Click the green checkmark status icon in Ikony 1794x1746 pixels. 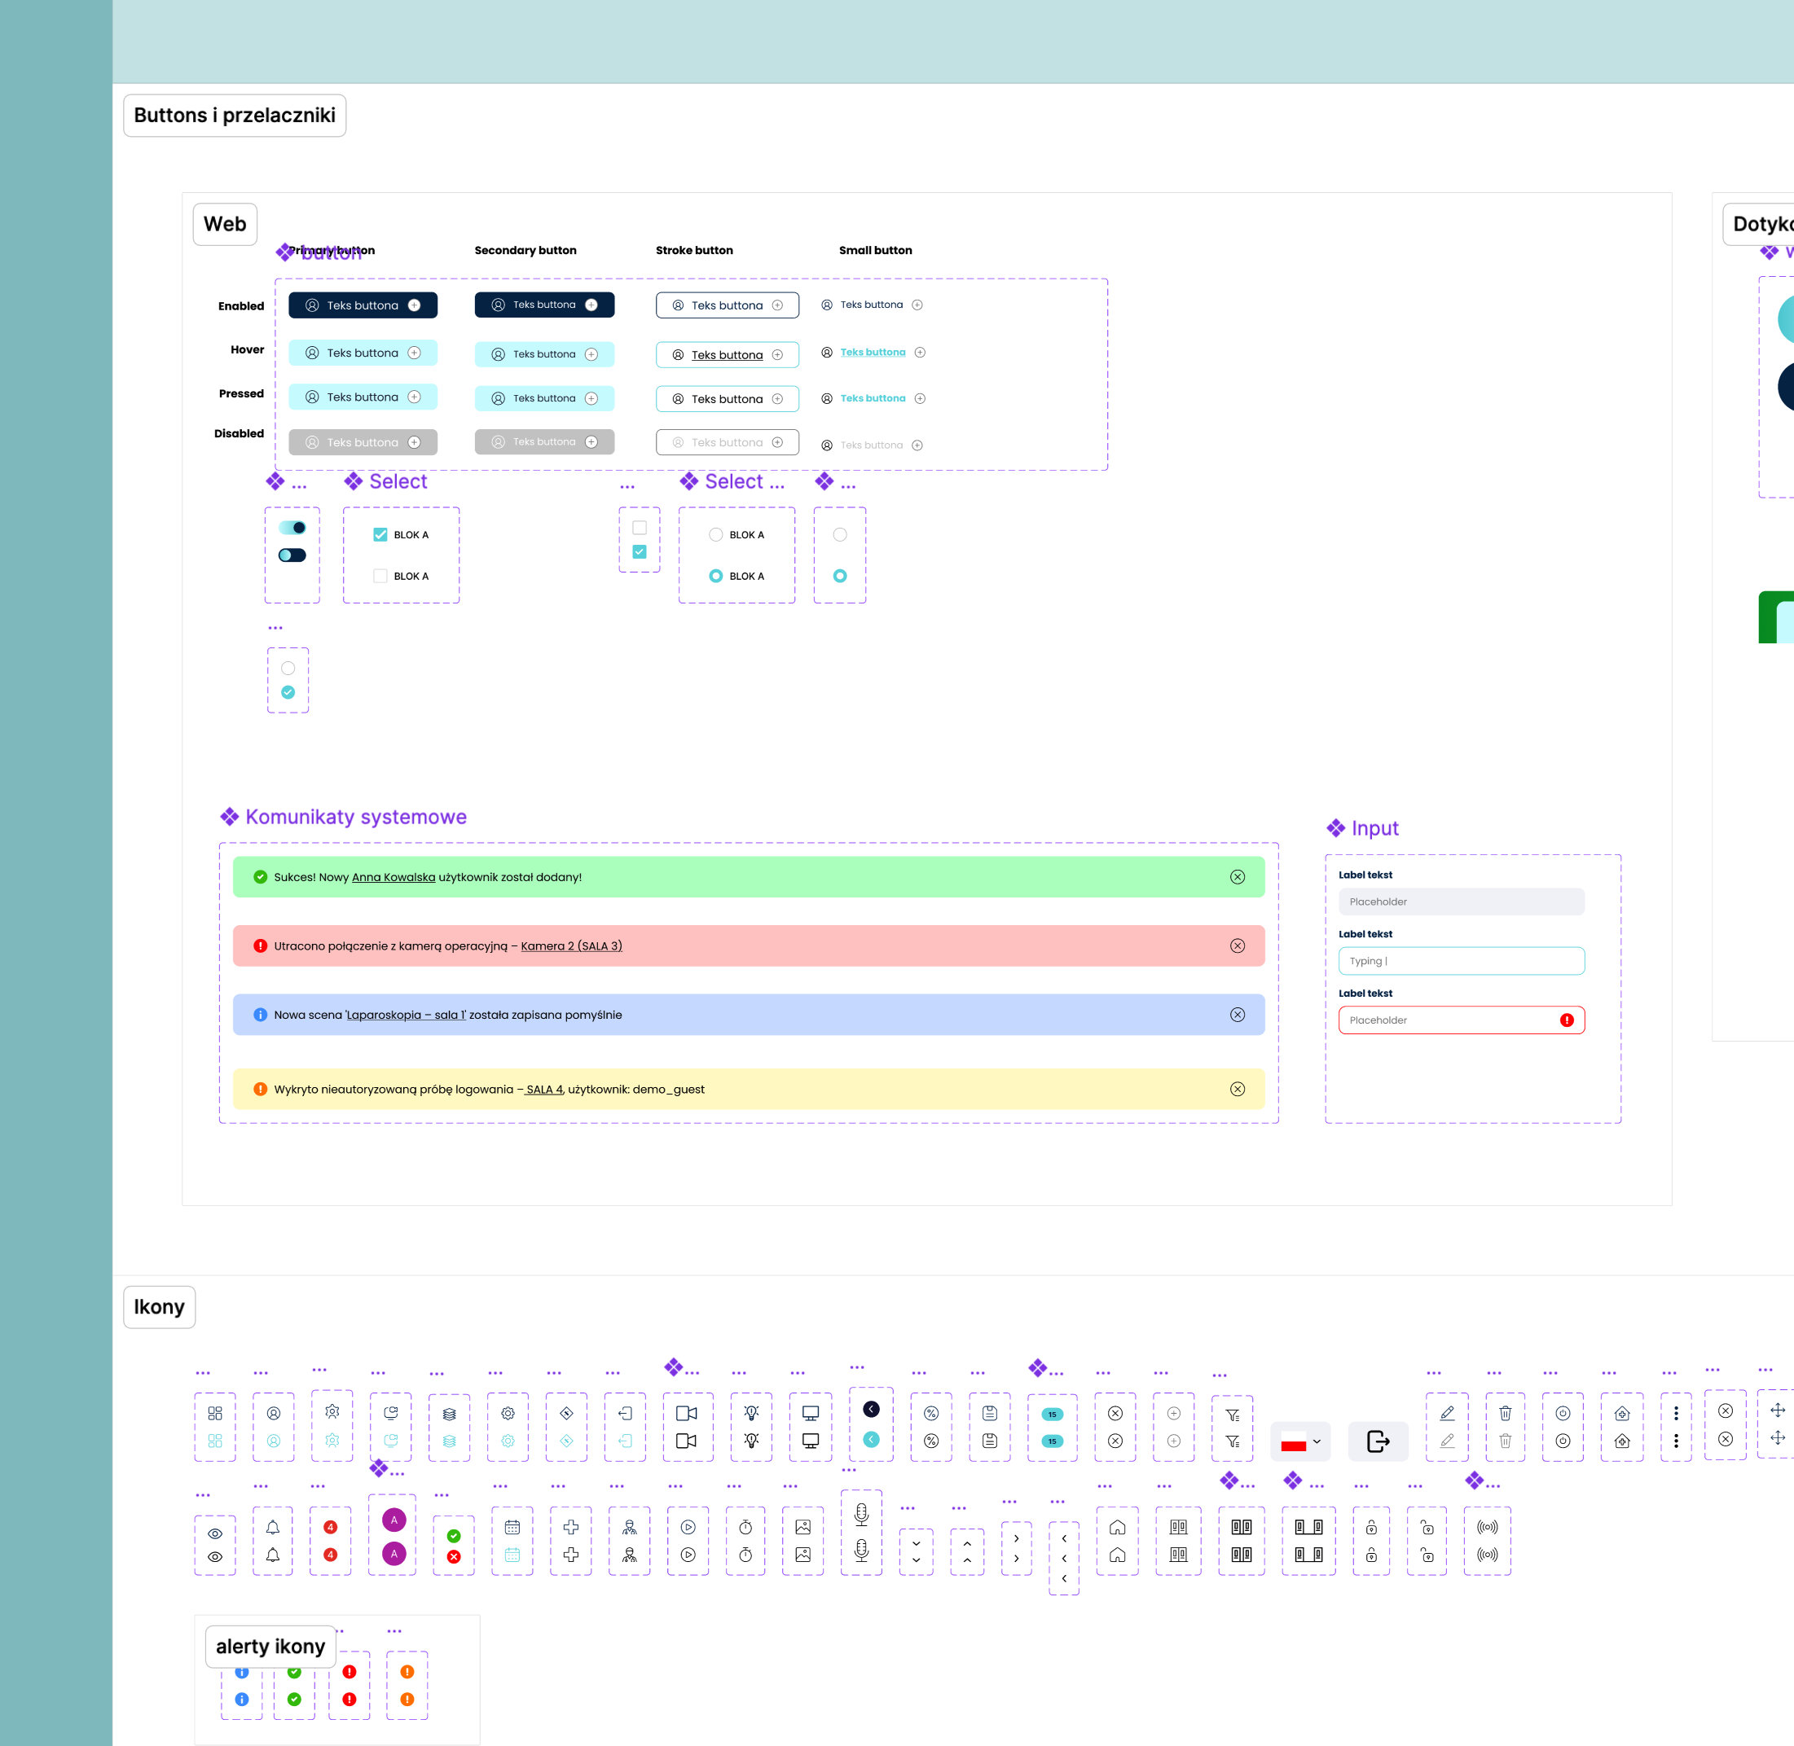click(453, 1536)
